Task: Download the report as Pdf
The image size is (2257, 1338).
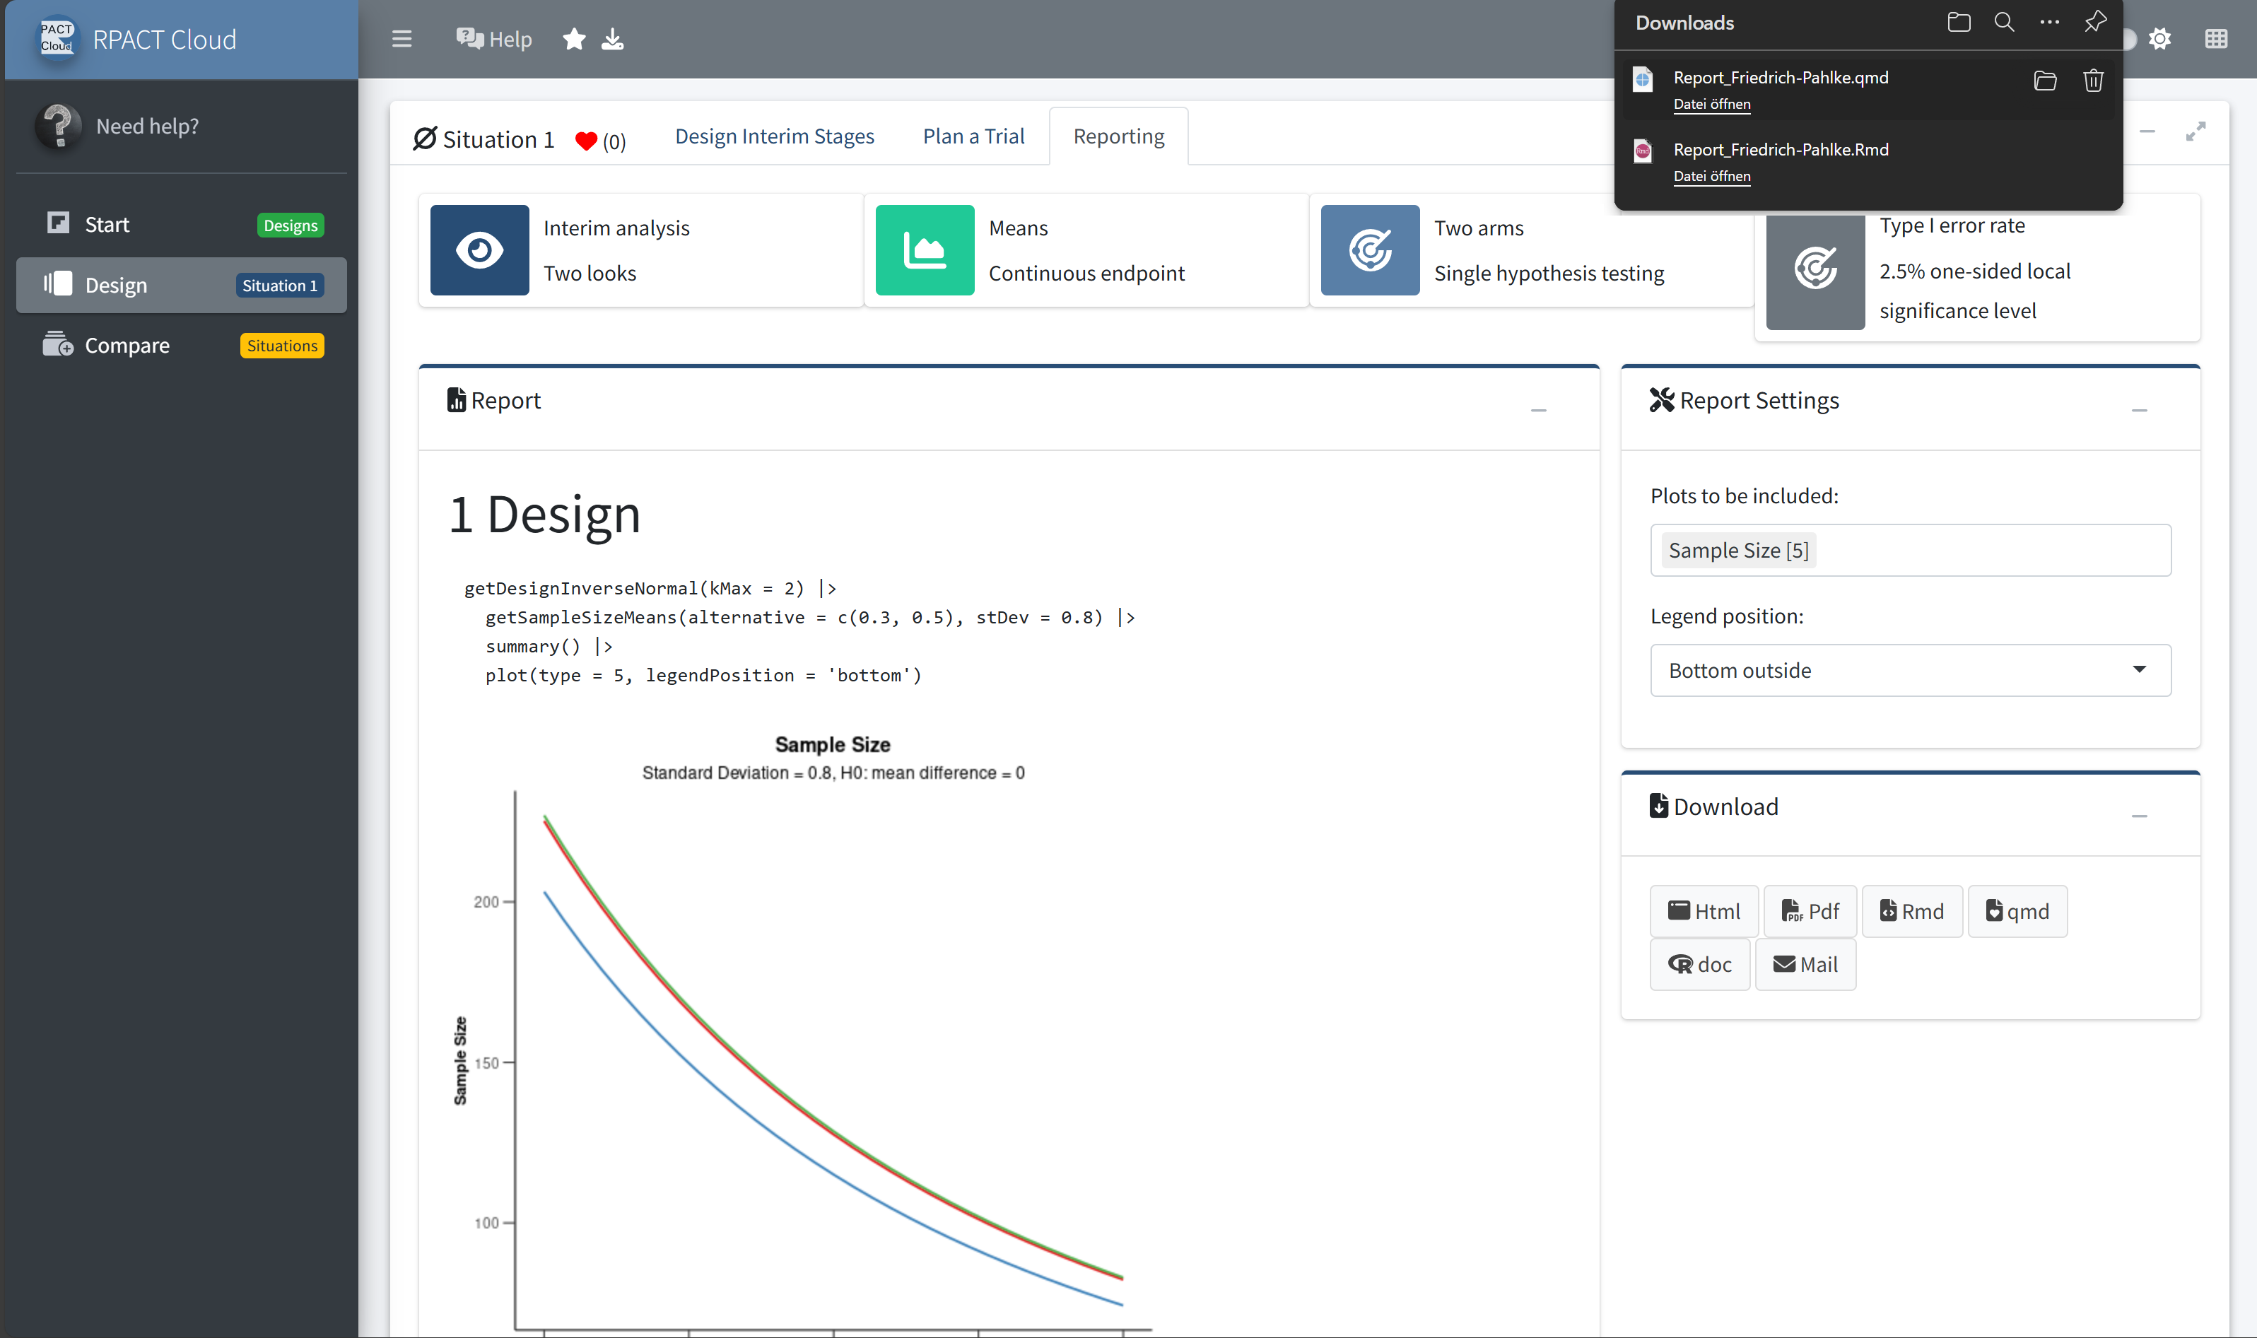Action: (x=1810, y=912)
